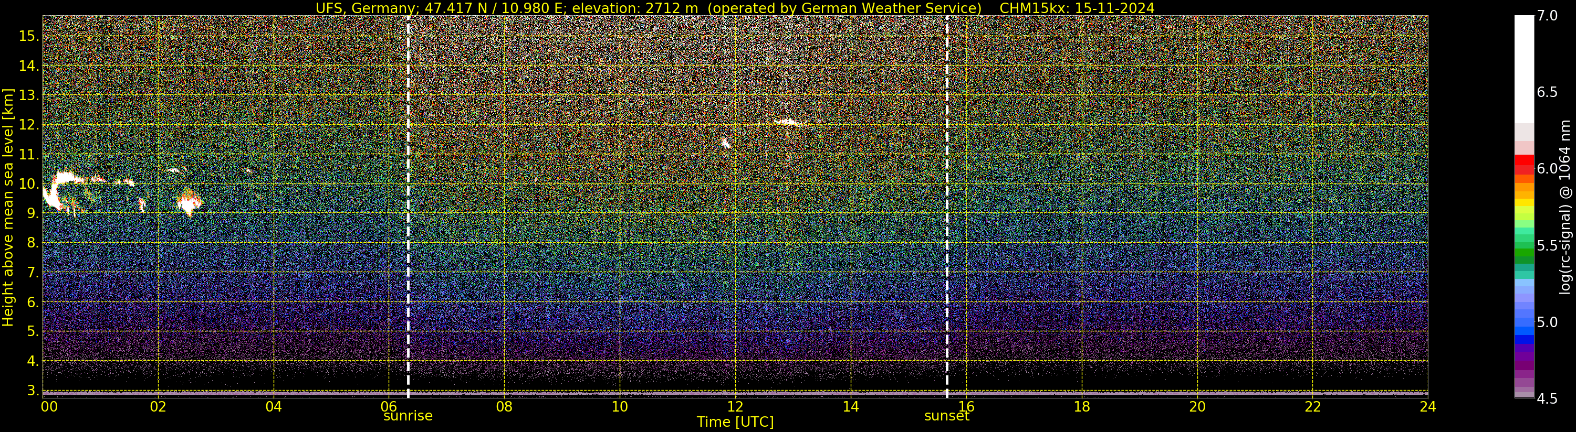The height and width of the screenshot is (432, 1576).
Task: Click the small cloud echo near 12 UTC at 11.4 km
Action: [x=726, y=143]
